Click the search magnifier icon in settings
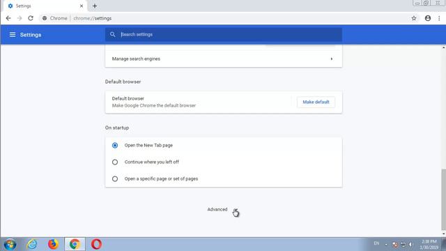The height and width of the screenshot is (251, 446). pyautogui.click(x=113, y=34)
